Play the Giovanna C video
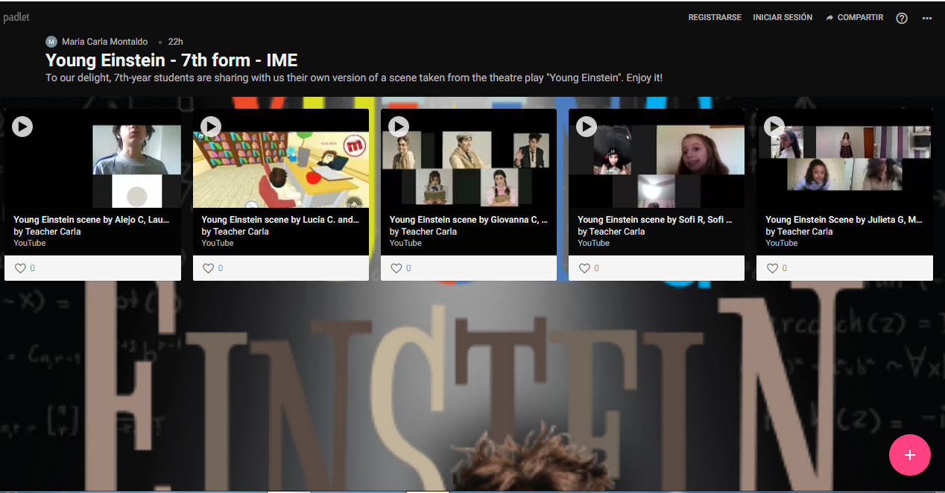 click(x=399, y=127)
